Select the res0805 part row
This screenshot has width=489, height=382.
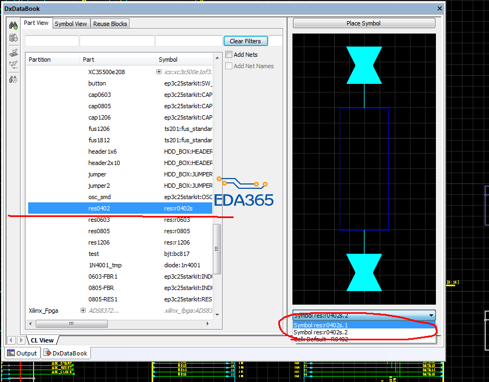[120, 231]
